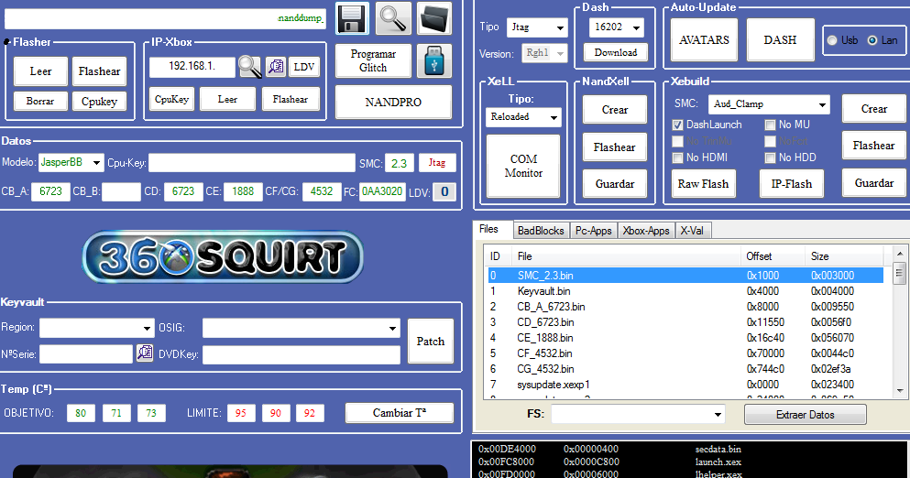The image size is (910, 478).
Task: Open the XeLL Tipo Reloaded dropdown
Action: [523, 117]
